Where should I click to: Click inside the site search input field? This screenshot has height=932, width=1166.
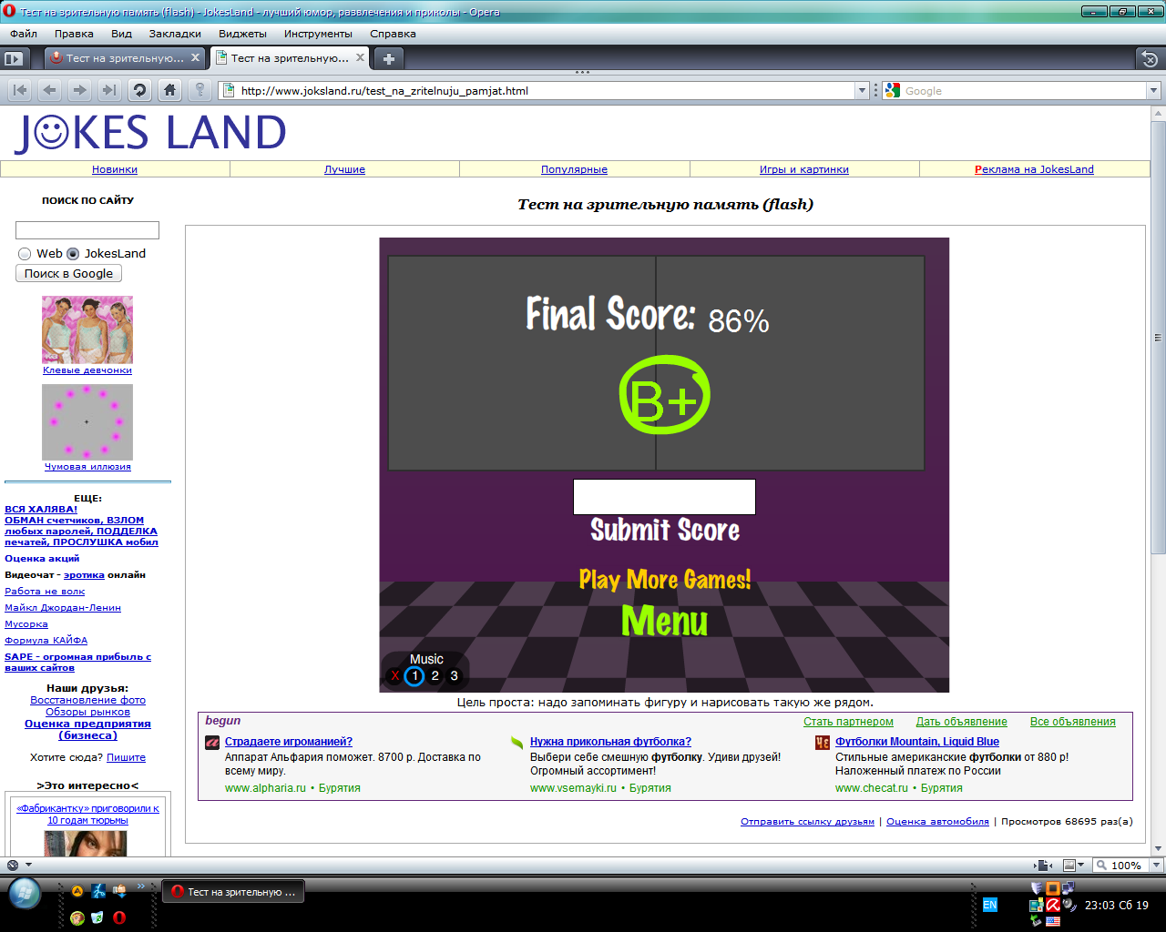[86, 229]
